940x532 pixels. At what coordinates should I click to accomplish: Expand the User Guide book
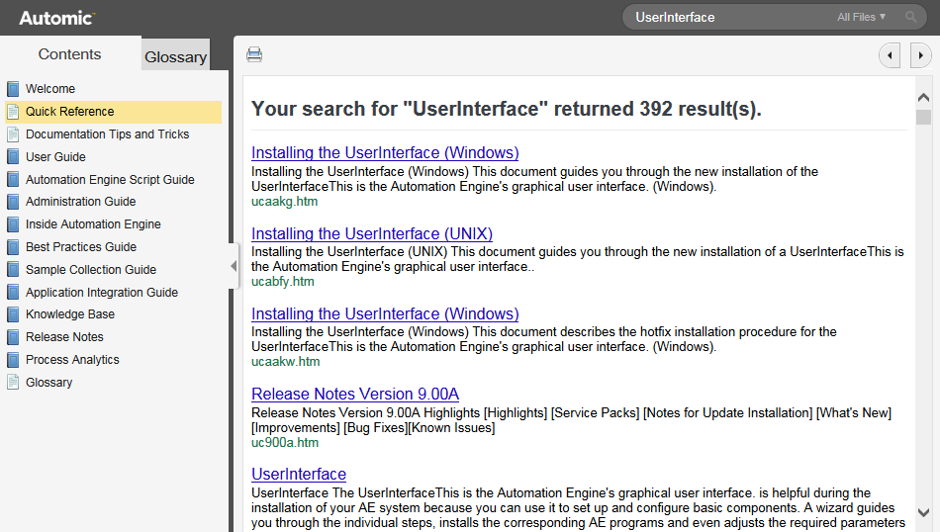click(55, 157)
